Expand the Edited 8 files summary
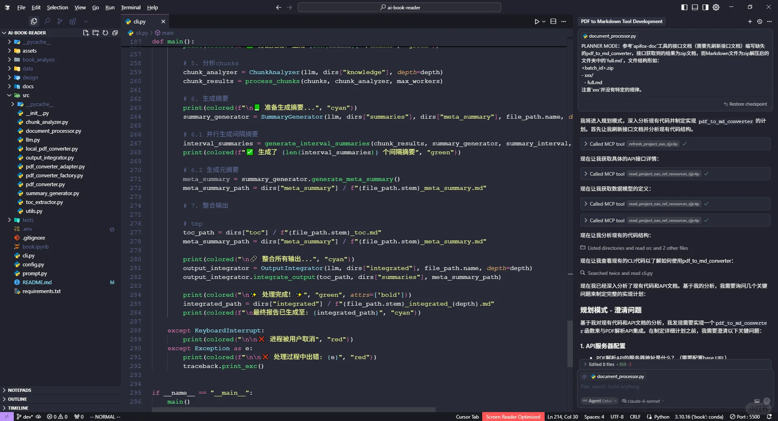778x421 pixels. [610, 364]
